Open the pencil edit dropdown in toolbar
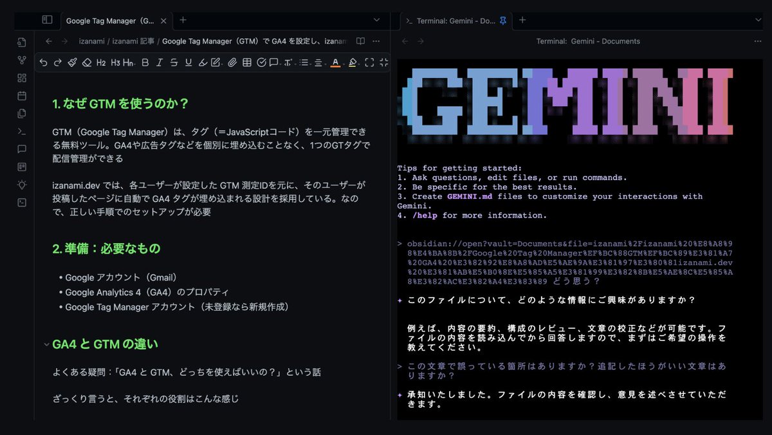This screenshot has width=772, height=435. [x=217, y=62]
